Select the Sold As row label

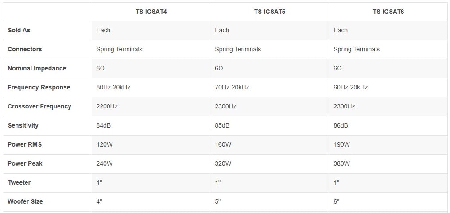pos(19,30)
